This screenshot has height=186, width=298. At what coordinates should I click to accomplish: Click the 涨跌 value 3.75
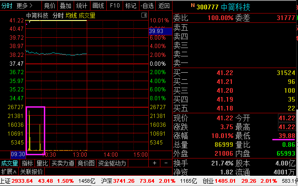[x=227, y=127]
